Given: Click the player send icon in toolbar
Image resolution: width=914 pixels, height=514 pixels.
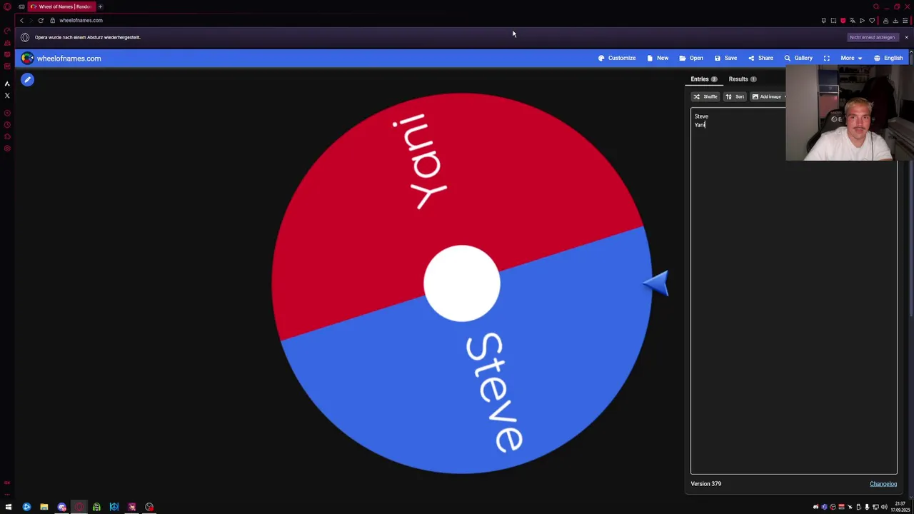Looking at the screenshot, I should (x=862, y=21).
